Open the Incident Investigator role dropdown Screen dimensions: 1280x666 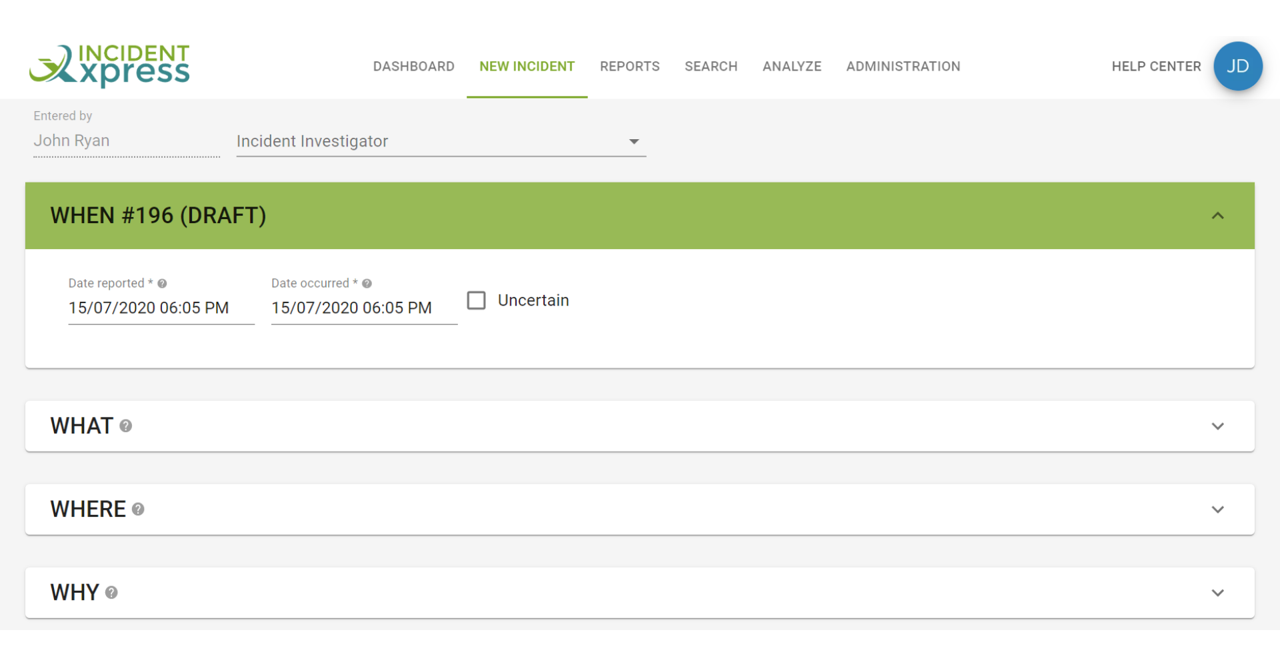coord(441,141)
